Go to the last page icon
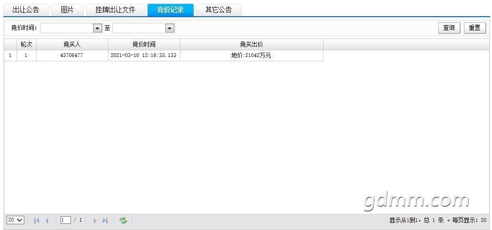The height and width of the screenshot is (230, 492). pyautogui.click(x=106, y=220)
